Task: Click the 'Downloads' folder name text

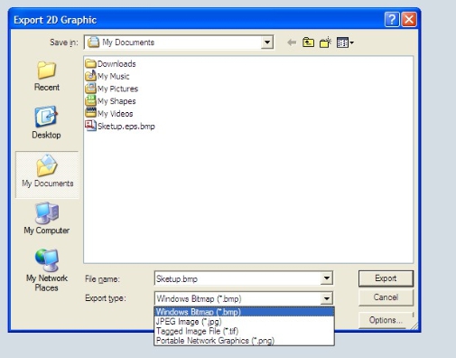Action: click(x=116, y=64)
